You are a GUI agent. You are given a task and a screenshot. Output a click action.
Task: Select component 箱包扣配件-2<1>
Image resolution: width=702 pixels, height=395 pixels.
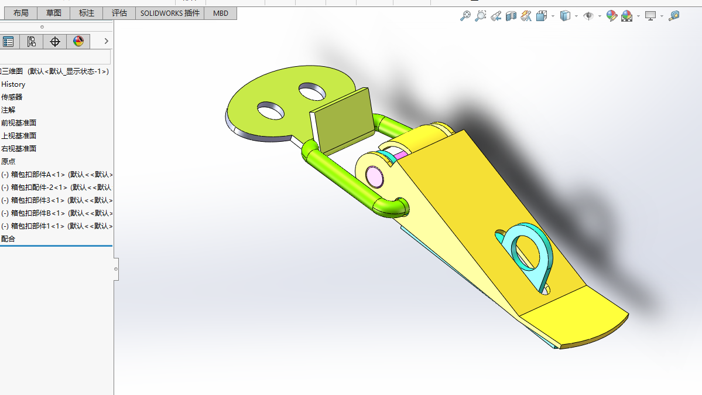[56, 188]
